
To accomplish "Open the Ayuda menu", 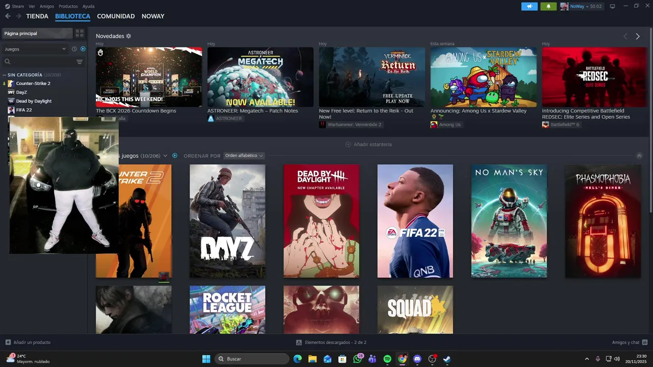I will pos(88,6).
